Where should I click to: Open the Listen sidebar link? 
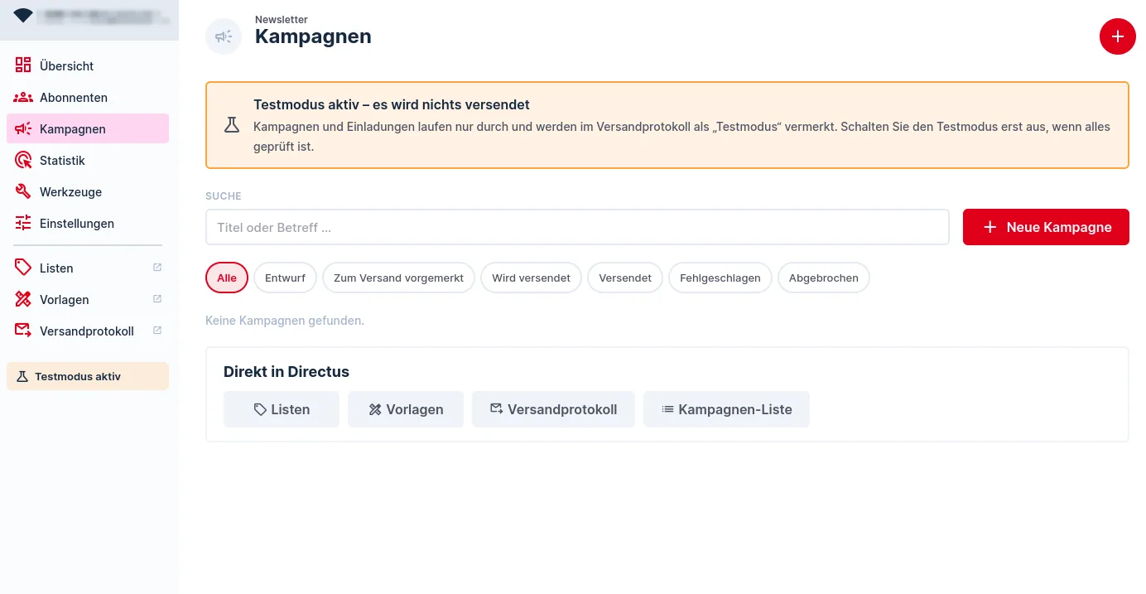click(88, 268)
